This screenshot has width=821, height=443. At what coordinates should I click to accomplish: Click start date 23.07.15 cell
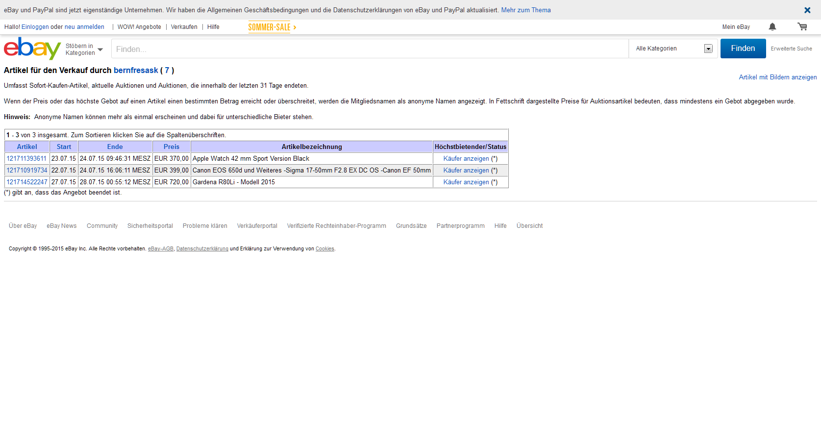pyautogui.click(x=64, y=158)
